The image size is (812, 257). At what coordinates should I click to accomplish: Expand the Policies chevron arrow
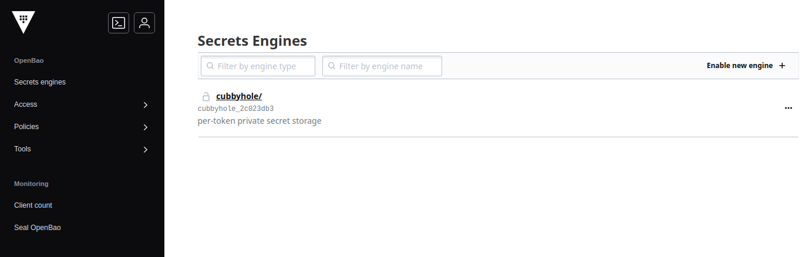point(146,127)
